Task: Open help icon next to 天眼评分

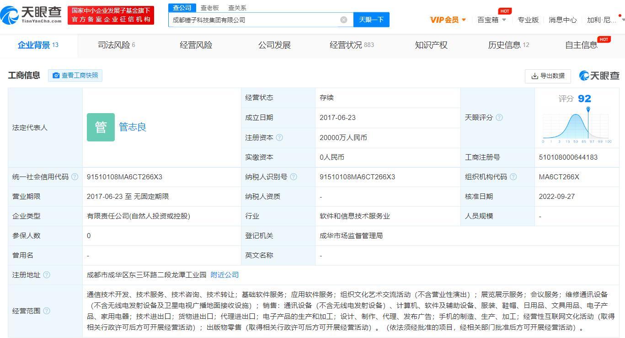Action: click(499, 118)
